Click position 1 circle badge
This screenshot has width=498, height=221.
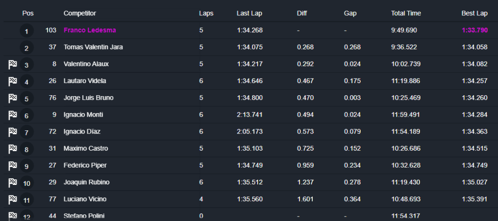coord(27,31)
